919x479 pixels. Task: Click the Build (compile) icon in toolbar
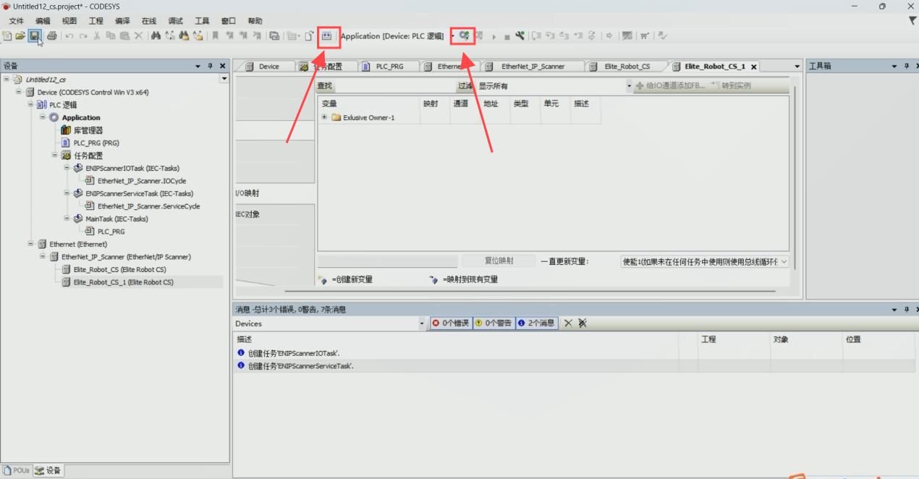pyautogui.click(x=329, y=35)
